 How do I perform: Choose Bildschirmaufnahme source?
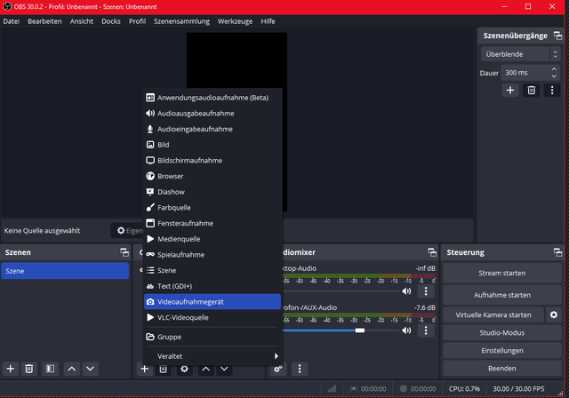pos(212,160)
